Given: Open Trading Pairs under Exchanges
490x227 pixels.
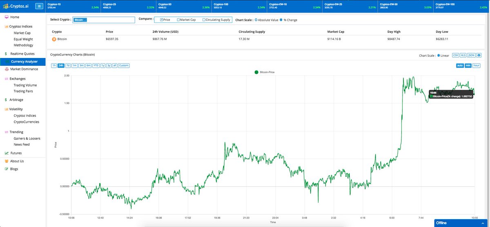Looking at the screenshot, I should click(23, 91).
